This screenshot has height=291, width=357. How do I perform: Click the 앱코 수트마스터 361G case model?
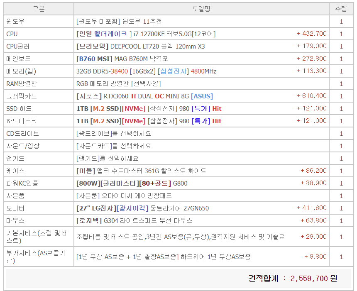coord(141,171)
